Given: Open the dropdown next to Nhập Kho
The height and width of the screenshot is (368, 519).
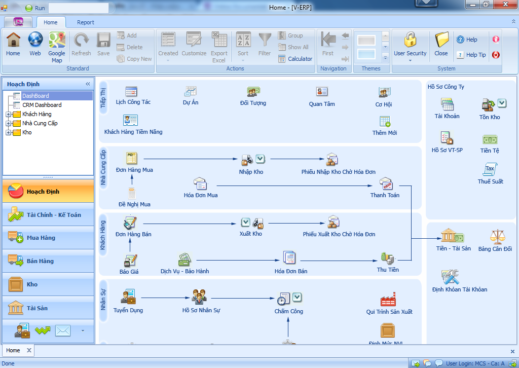Looking at the screenshot, I should pos(260,159).
